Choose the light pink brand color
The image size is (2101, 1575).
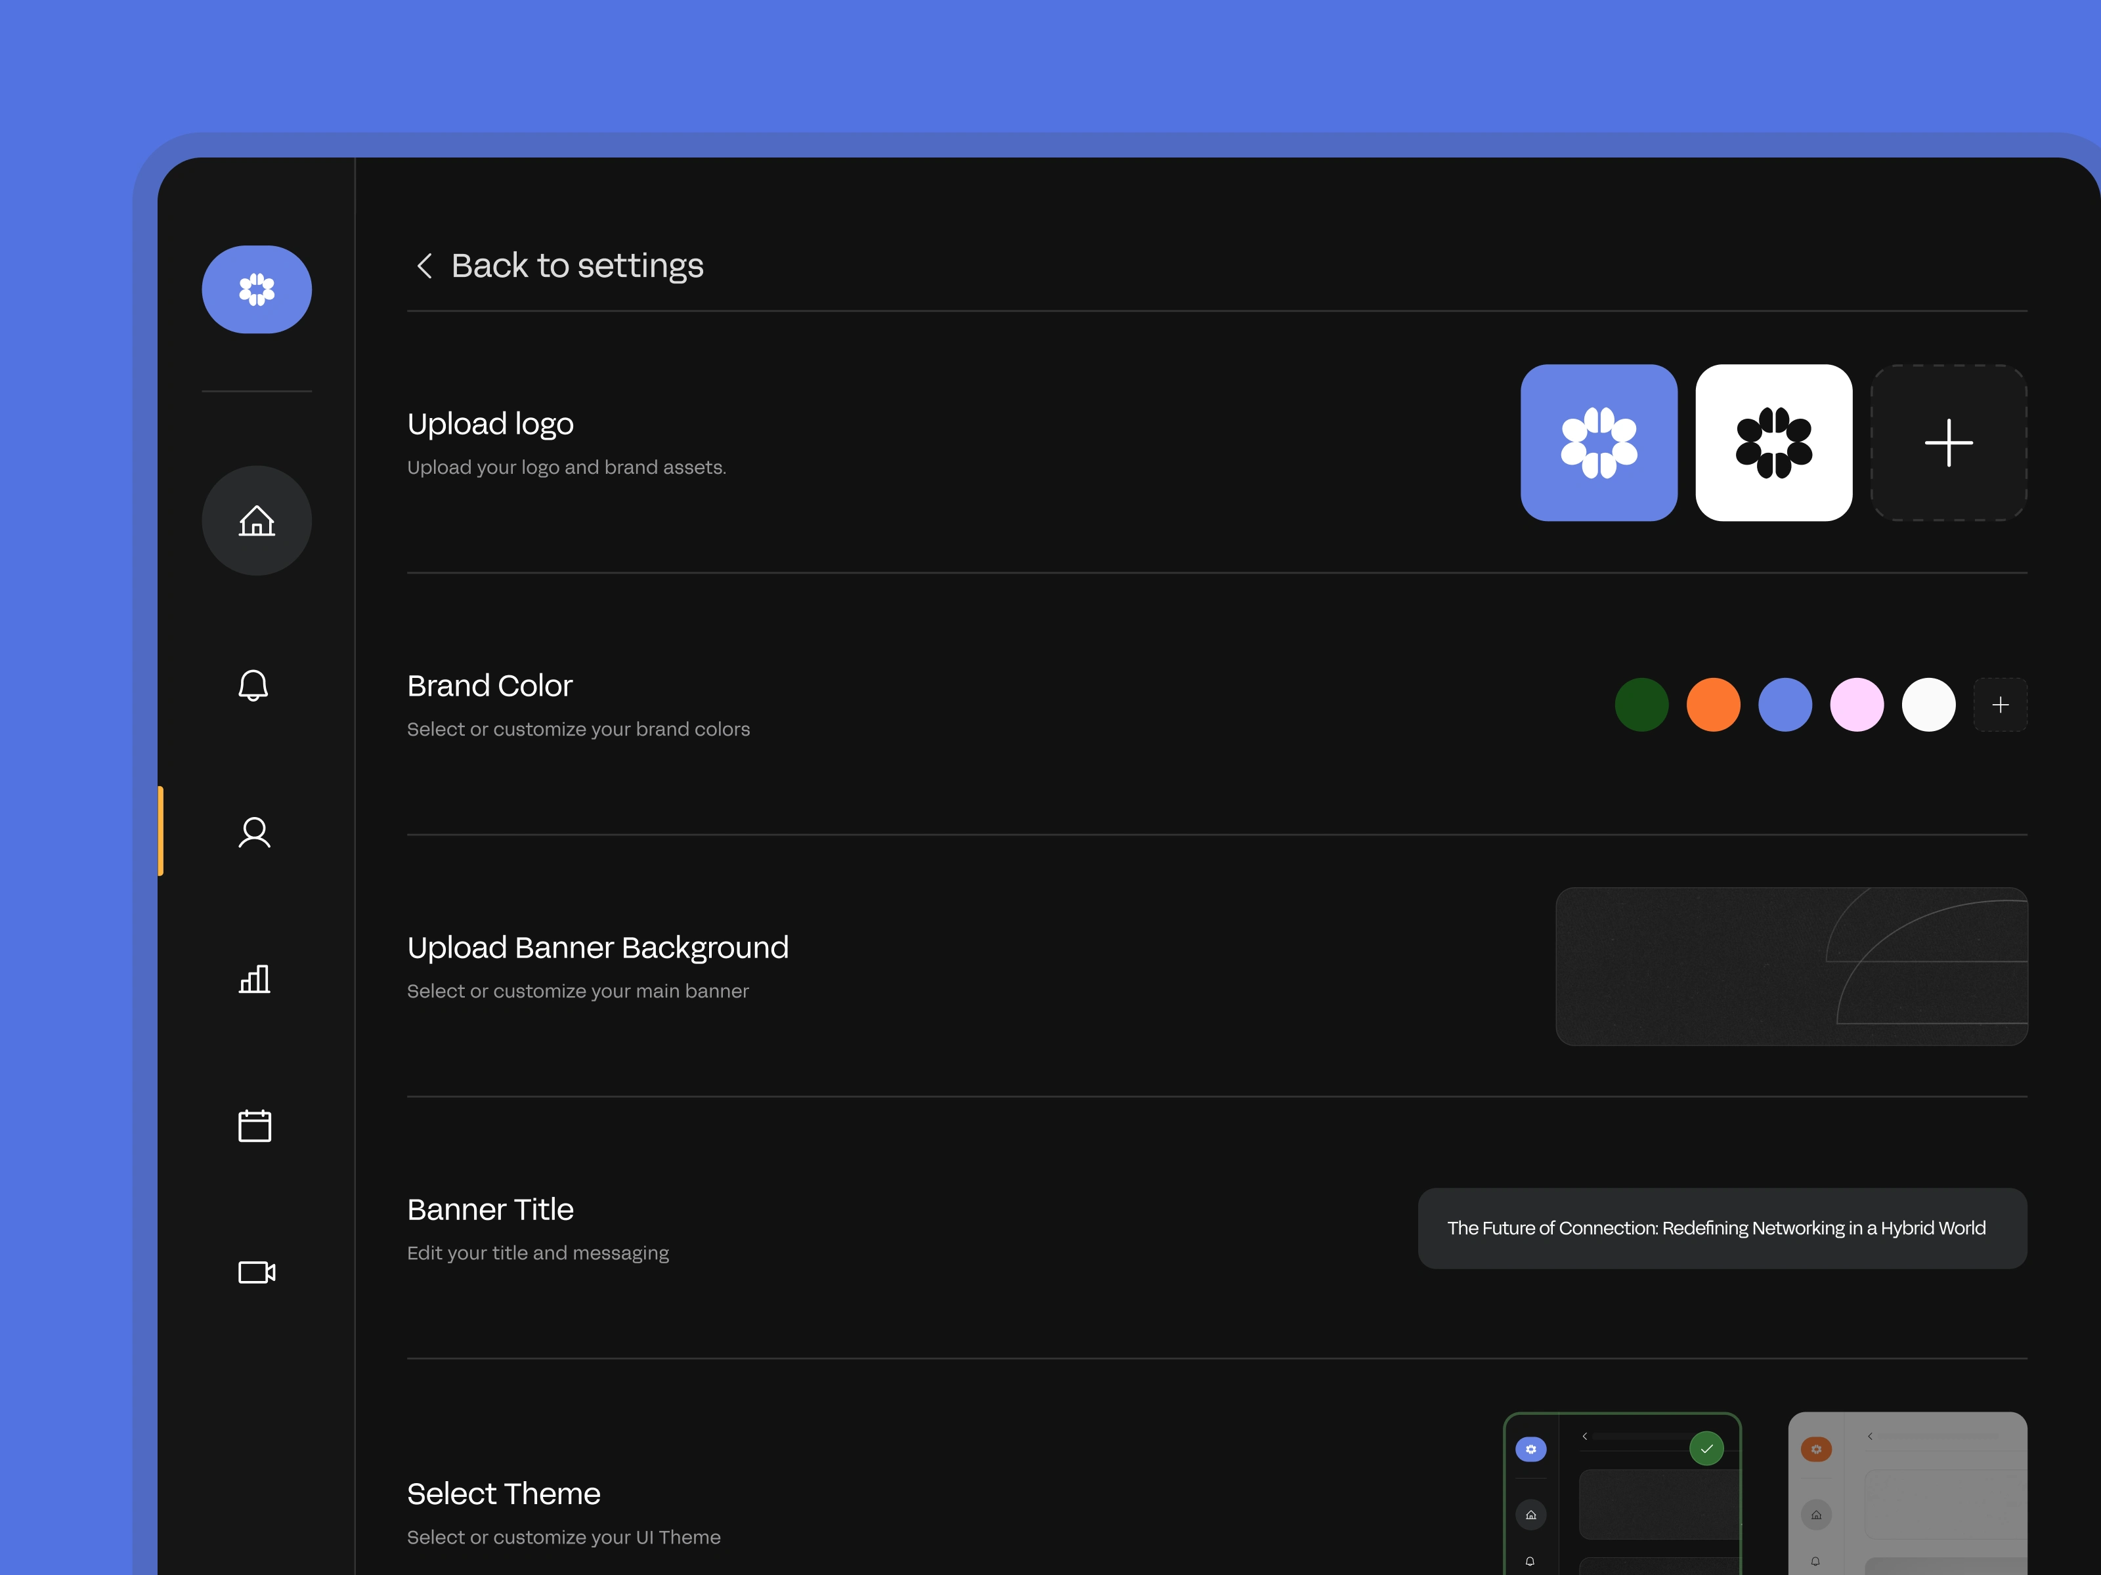click(1857, 704)
